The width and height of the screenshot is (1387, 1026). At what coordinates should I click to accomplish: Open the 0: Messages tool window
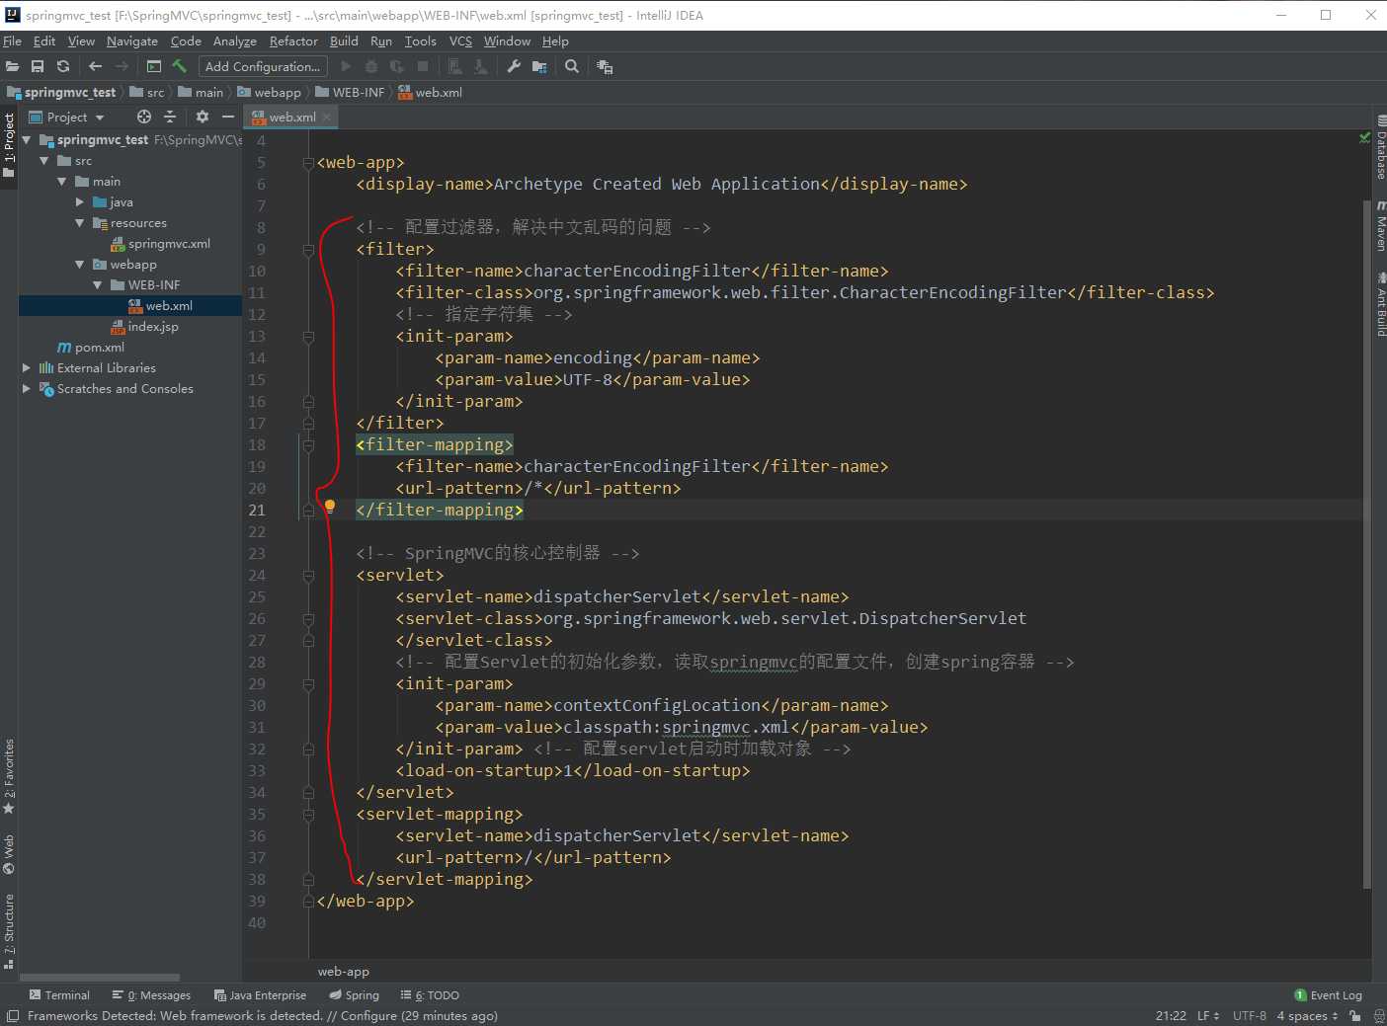pos(151,995)
